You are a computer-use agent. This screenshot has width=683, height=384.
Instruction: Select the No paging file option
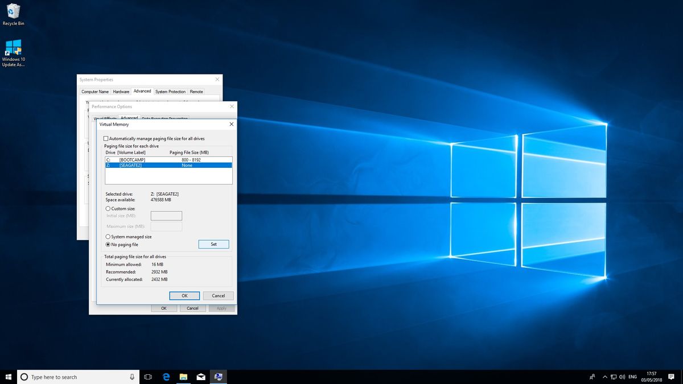tap(108, 245)
